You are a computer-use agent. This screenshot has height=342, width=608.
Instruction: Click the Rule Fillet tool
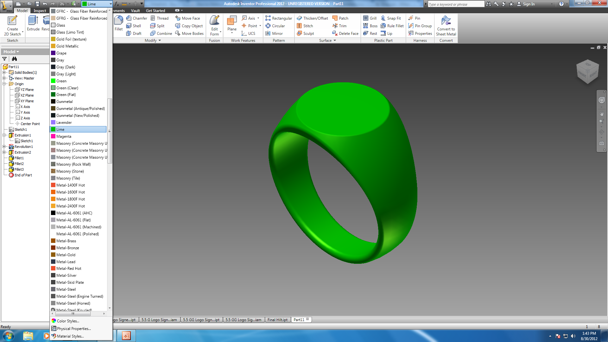click(x=392, y=26)
